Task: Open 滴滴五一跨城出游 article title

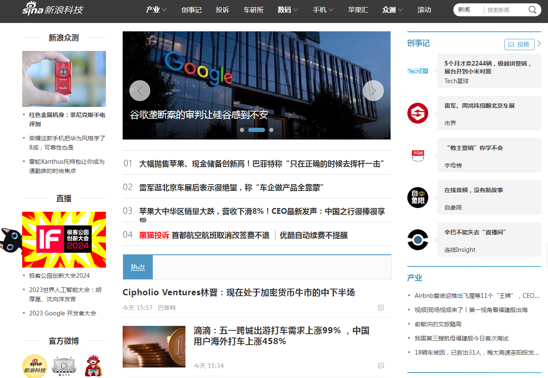Action: click(x=281, y=336)
